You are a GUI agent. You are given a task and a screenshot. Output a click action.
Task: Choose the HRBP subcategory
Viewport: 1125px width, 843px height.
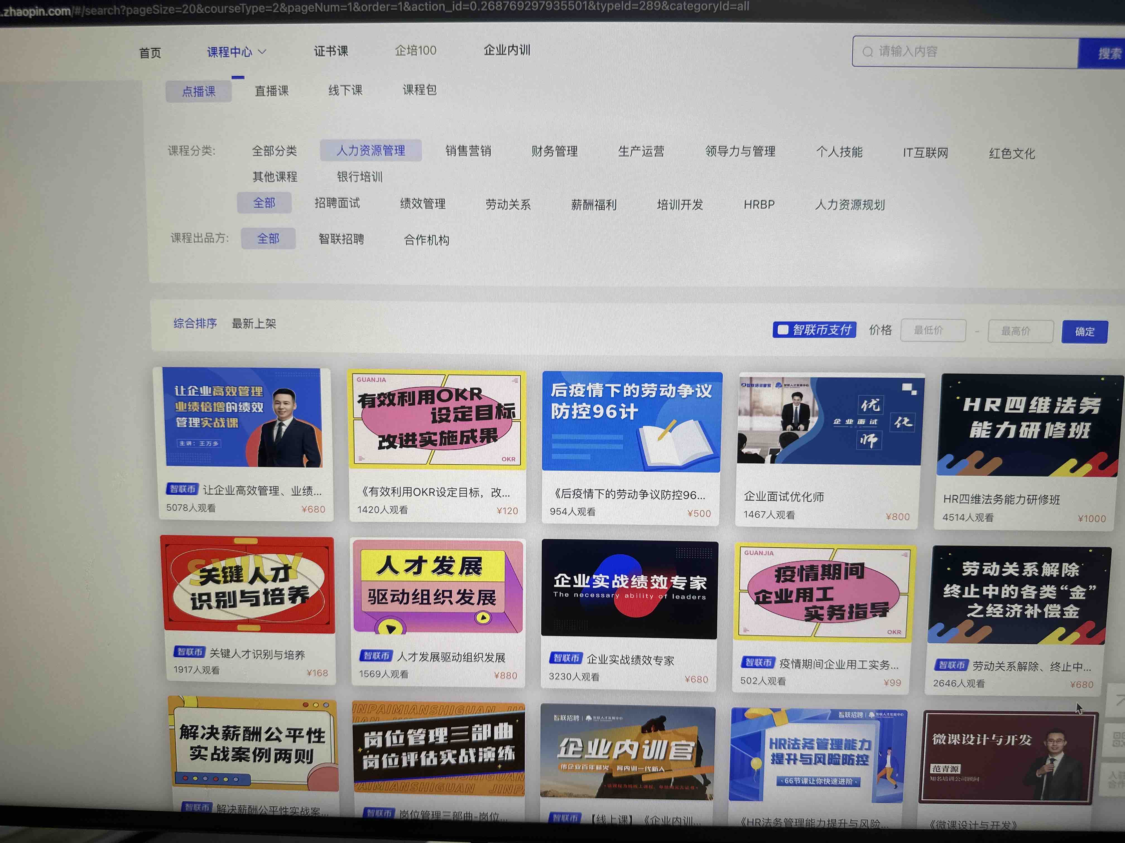(759, 205)
